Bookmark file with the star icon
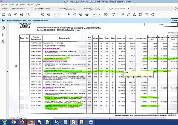 (x=10, y=14)
